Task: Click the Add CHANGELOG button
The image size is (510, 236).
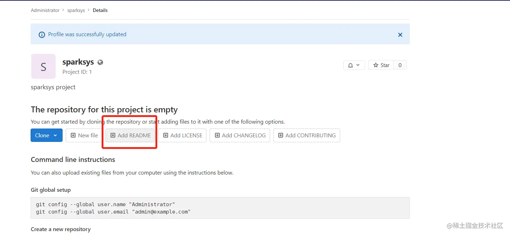Action: [x=240, y=135]
